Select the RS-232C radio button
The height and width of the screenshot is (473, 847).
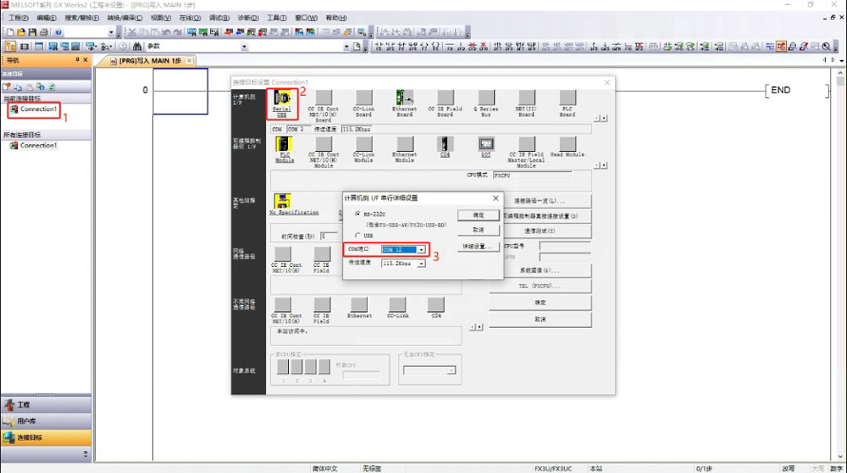[357, 214]
